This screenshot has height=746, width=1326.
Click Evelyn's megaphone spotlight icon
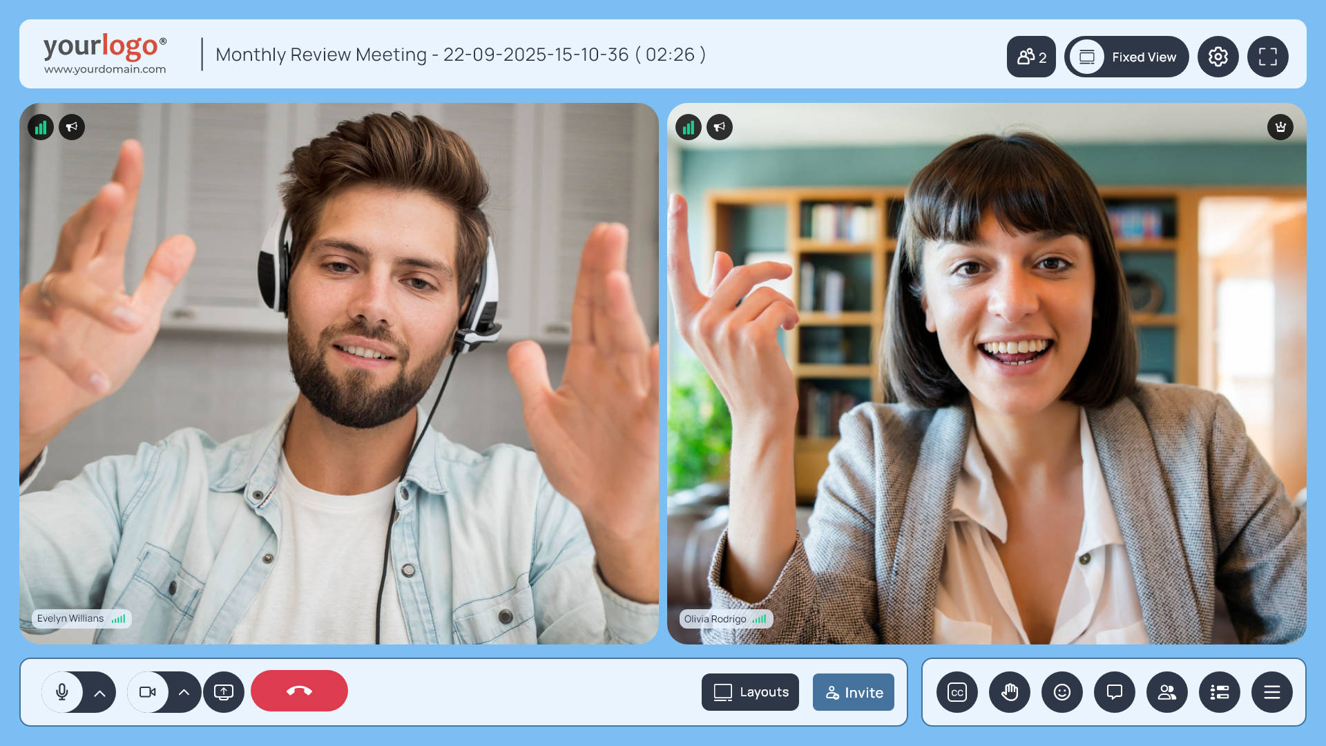[x=72, y=127]
